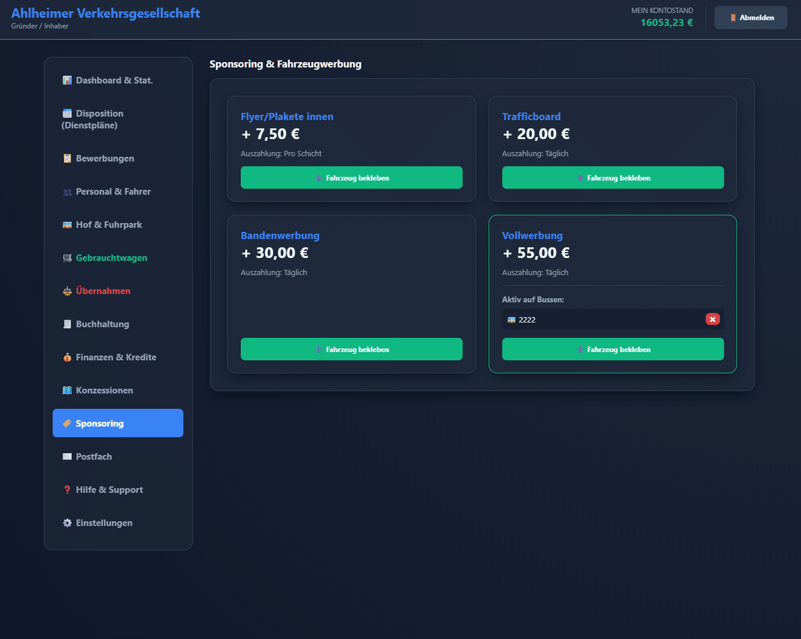The width and height of the screenshot is (801, 639).
Task: Click the Konzessionen map icon
Action: [67, 390]
